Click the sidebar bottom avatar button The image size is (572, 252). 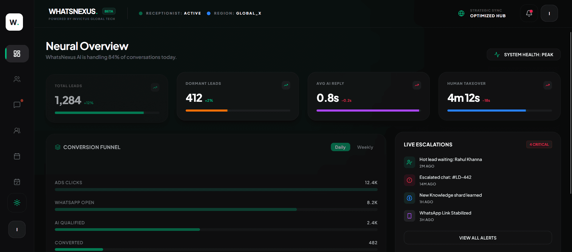point(17,229)
